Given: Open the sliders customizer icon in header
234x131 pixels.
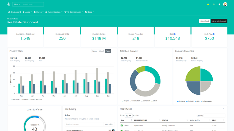Looking at the screenshot, I should [x=214, y=4].
